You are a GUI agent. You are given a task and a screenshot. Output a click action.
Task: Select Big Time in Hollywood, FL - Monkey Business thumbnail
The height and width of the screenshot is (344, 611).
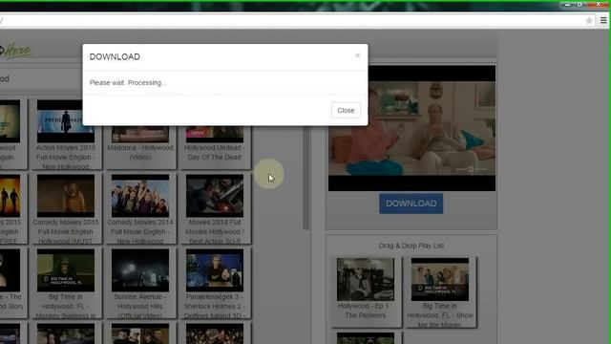66,270
